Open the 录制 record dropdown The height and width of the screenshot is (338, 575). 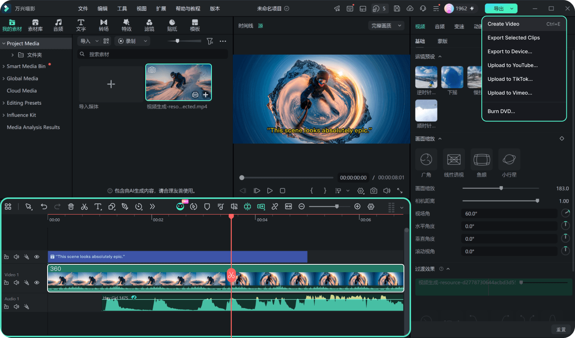[x=133, y=41]
